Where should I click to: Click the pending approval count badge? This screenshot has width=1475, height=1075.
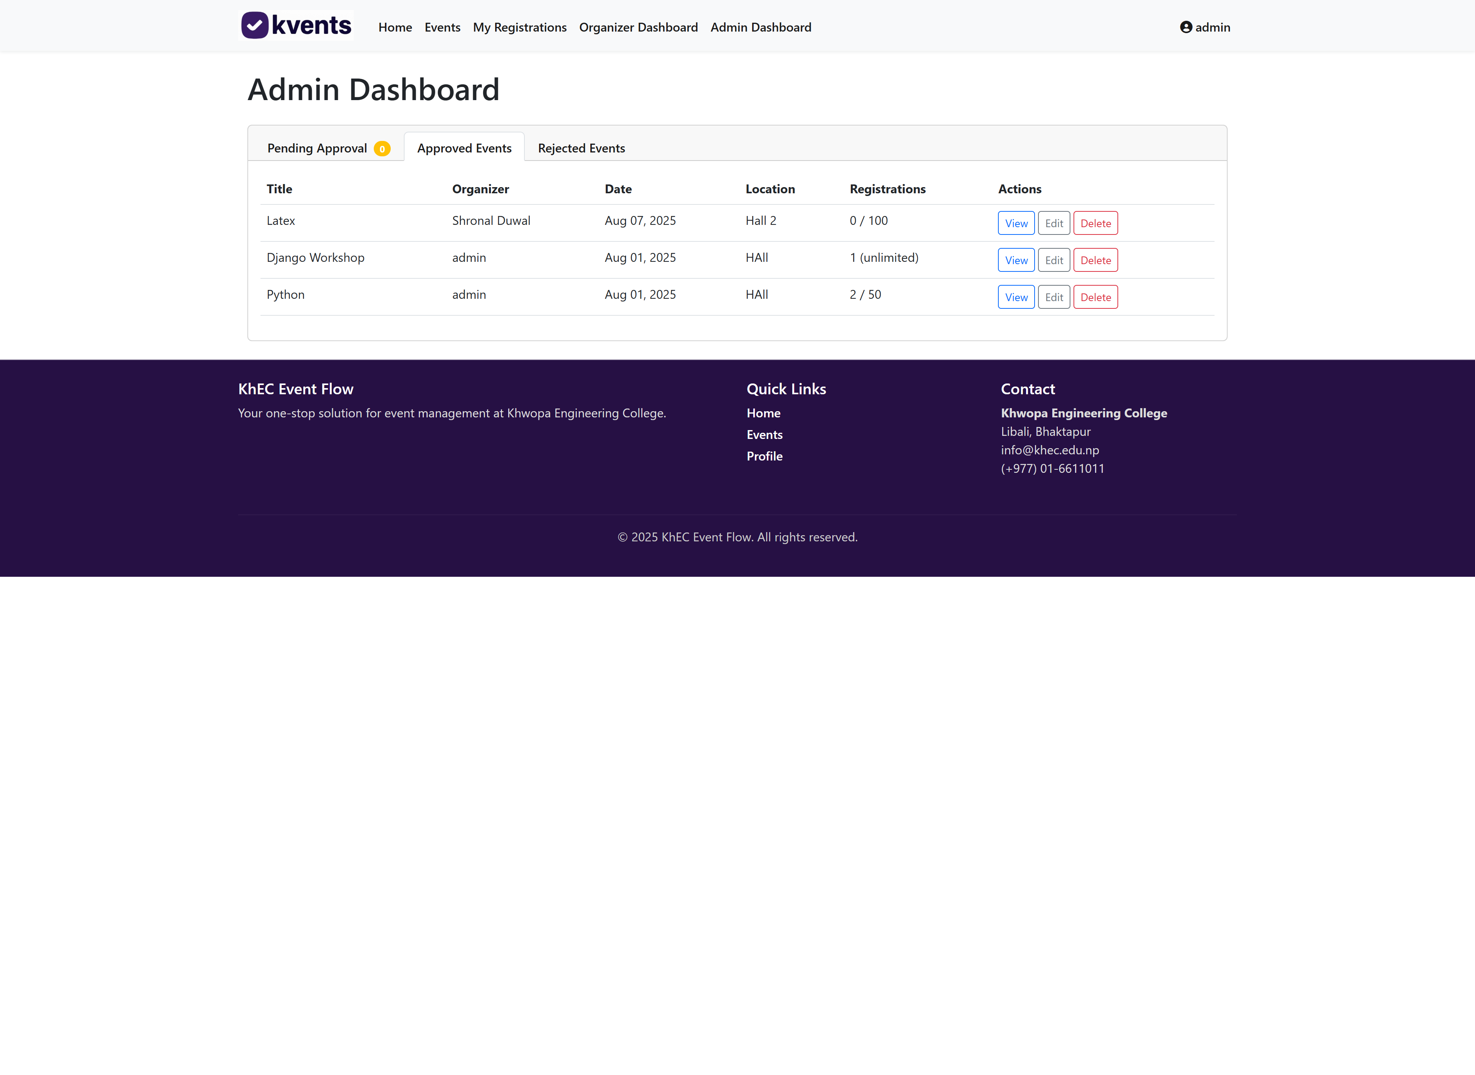pos(382,149)
